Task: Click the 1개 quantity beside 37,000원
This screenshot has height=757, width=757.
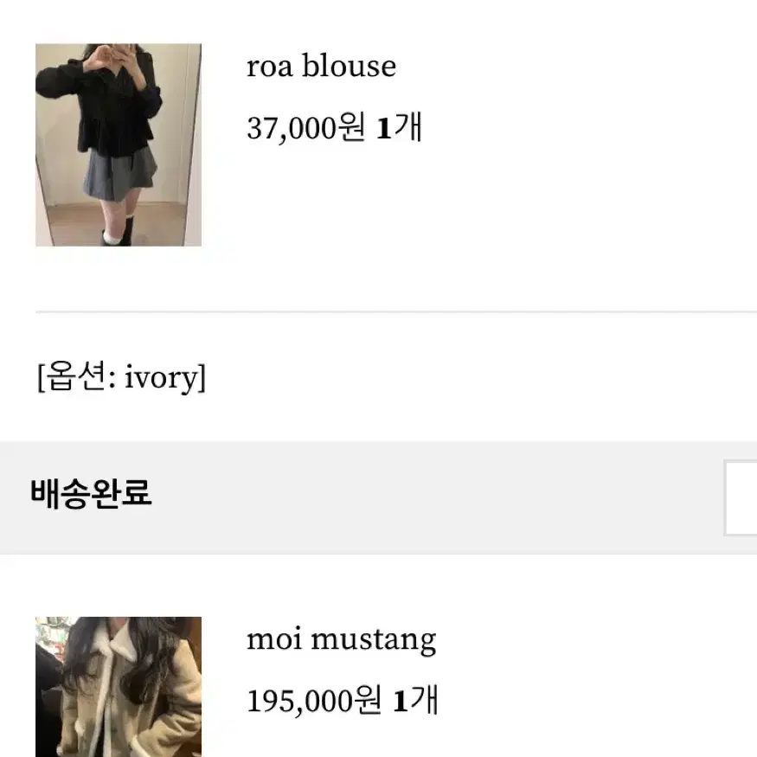Action: tap(399, 127)
